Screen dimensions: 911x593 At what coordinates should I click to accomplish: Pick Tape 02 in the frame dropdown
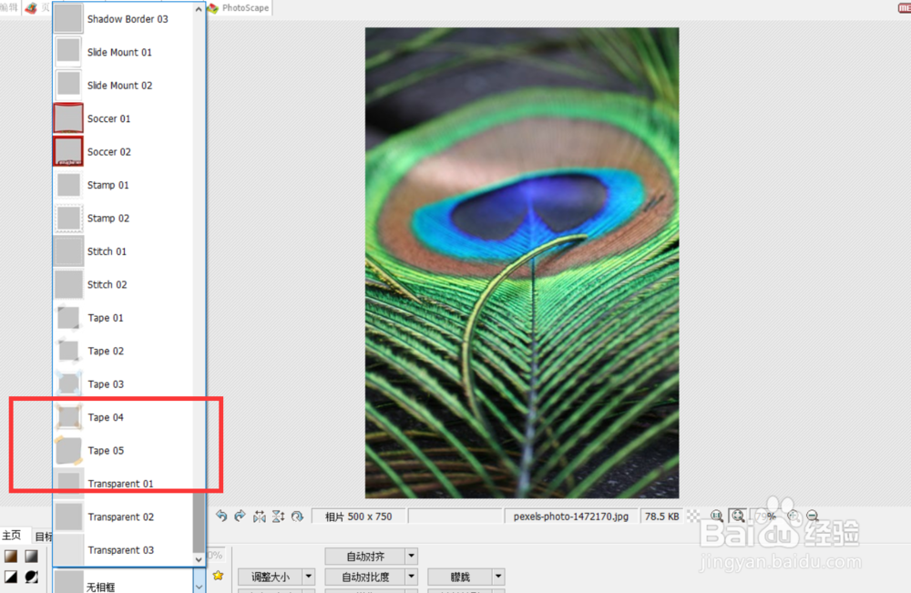point(123,351)
